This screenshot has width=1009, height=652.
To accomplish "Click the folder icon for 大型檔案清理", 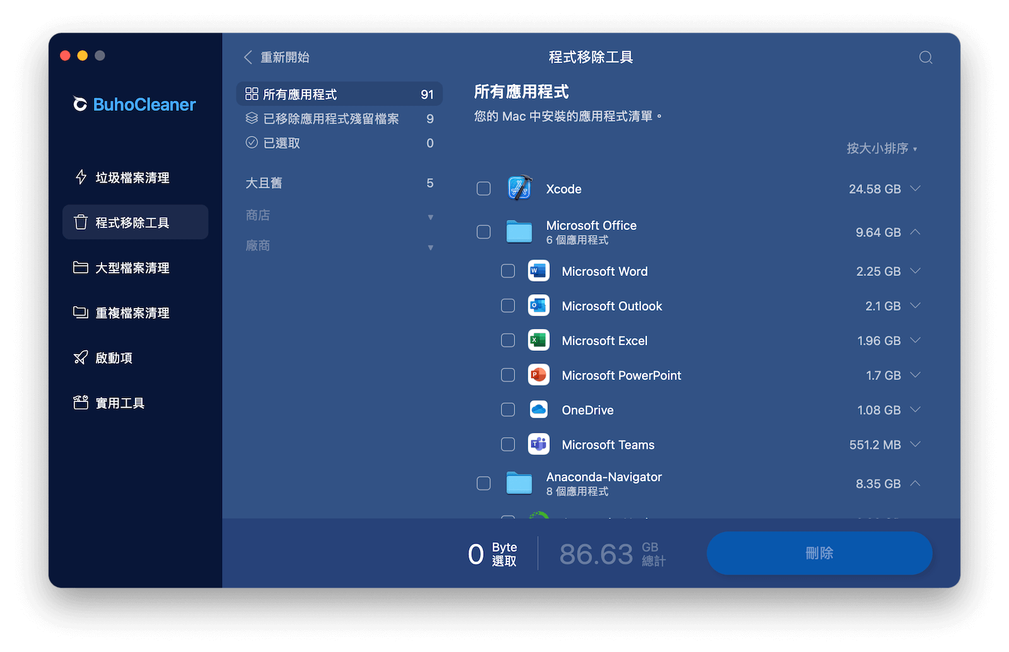I will 81,268.
